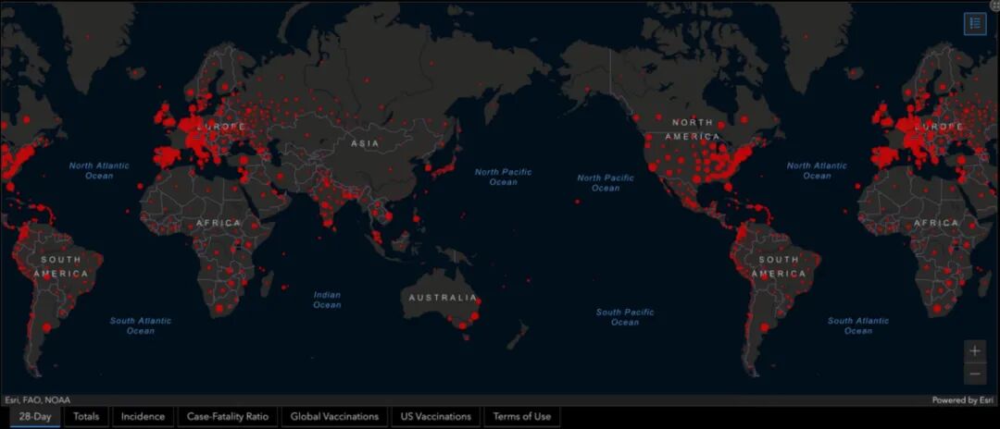The width and height of the screenshot is (1000, 429).
Task: Open the Global Vaccinations tab
Action: [x=334, y=417]
